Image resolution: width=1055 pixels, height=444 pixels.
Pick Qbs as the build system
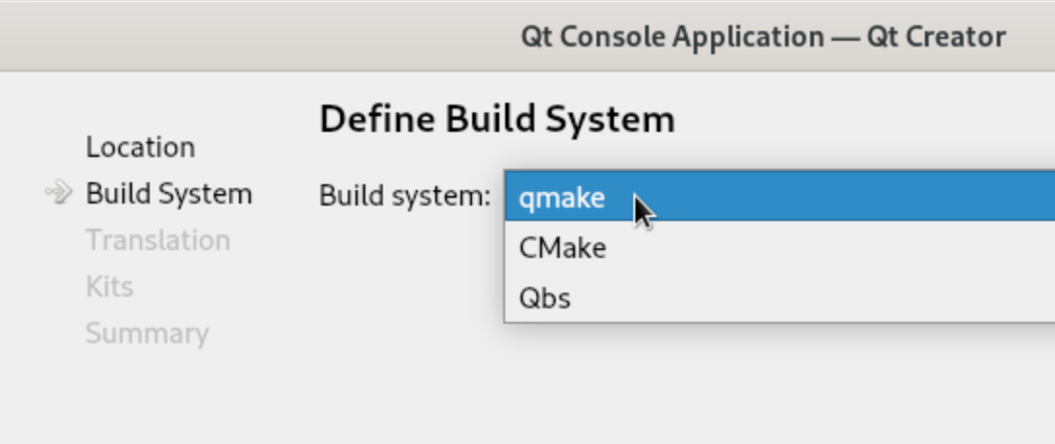[x=545, y=298]
